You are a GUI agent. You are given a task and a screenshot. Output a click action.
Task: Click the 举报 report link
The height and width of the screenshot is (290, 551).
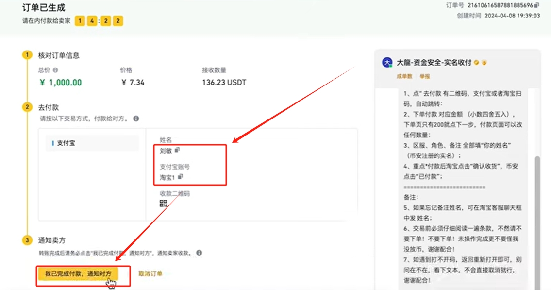pyautogui.click(x=424, y=76)
